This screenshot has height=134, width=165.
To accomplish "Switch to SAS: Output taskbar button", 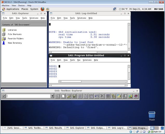I will pos(96,128).
